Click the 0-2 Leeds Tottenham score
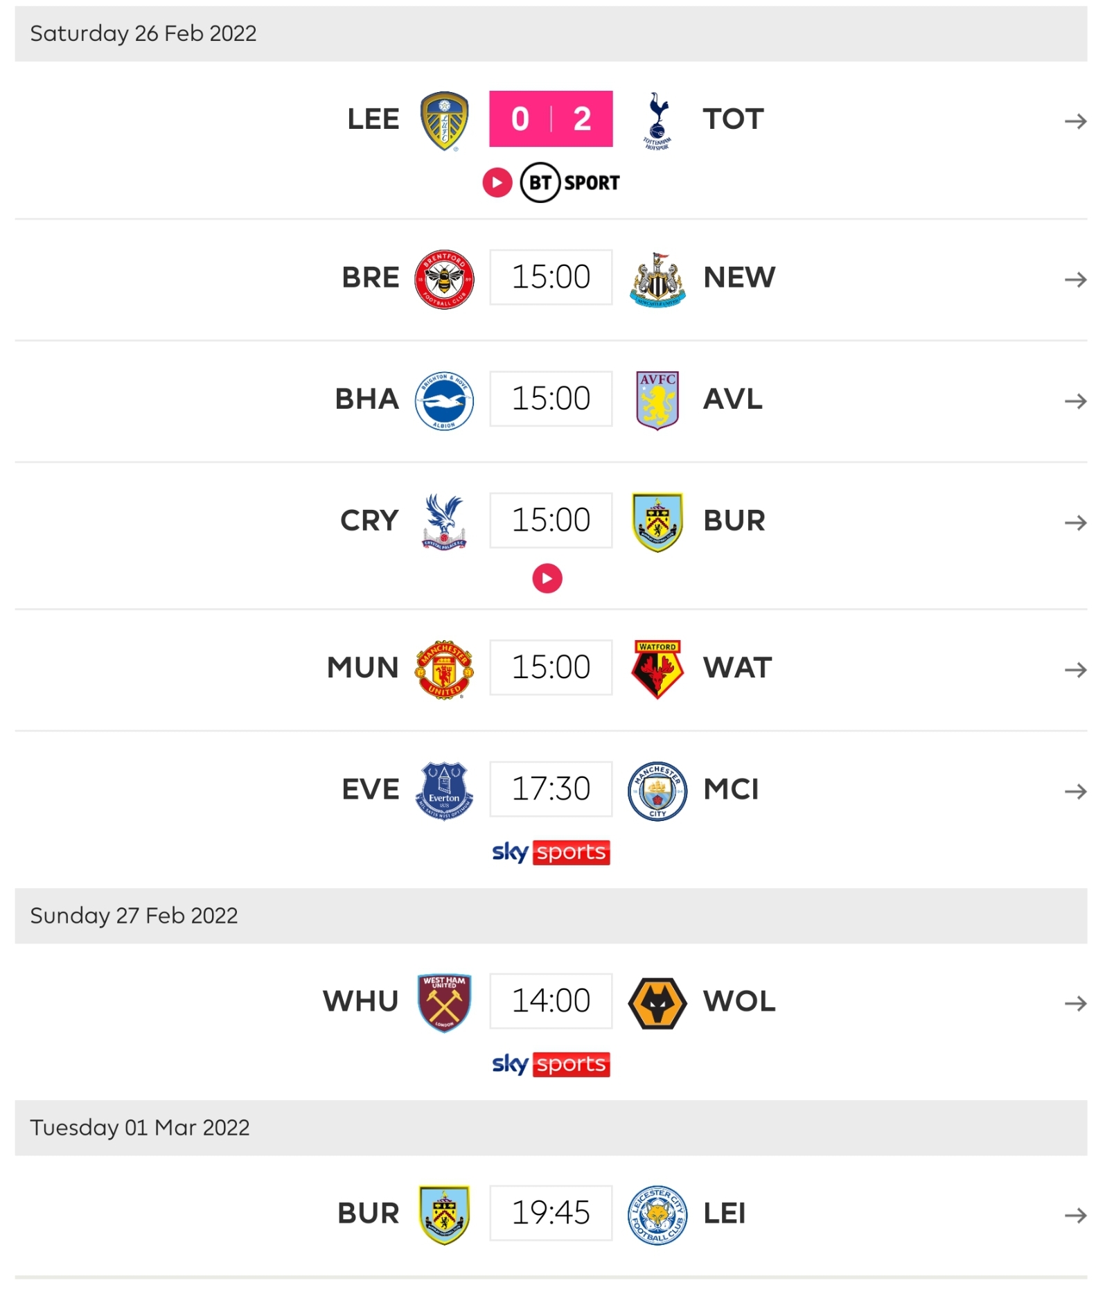 [x=551, y=119]
